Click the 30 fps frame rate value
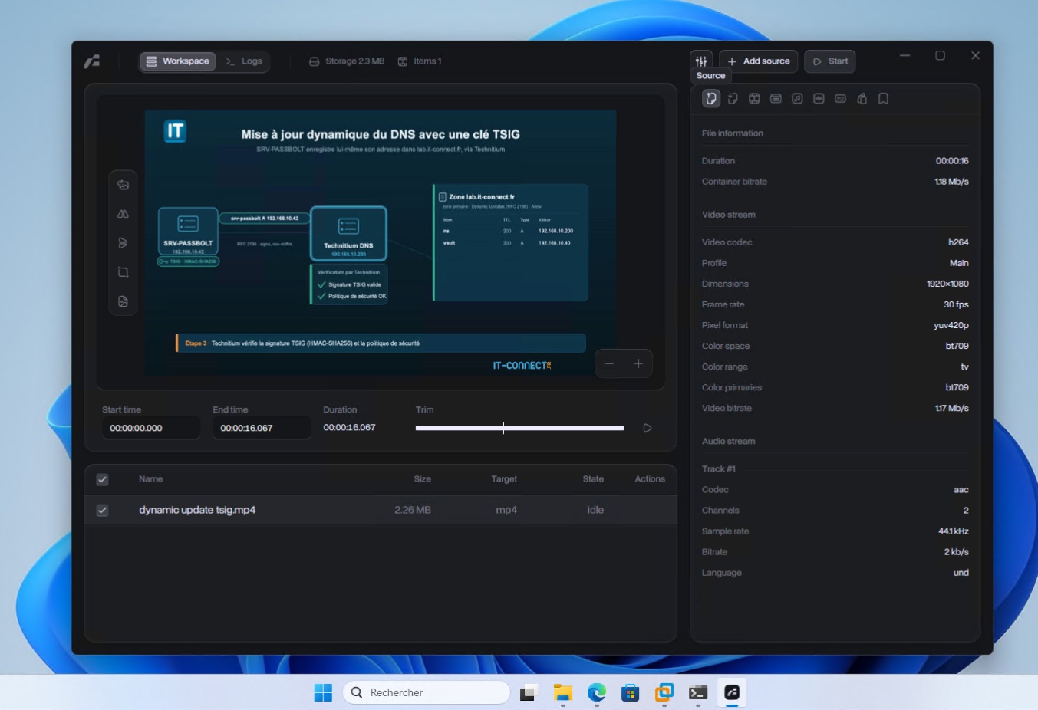 click(x=956, y=304)
